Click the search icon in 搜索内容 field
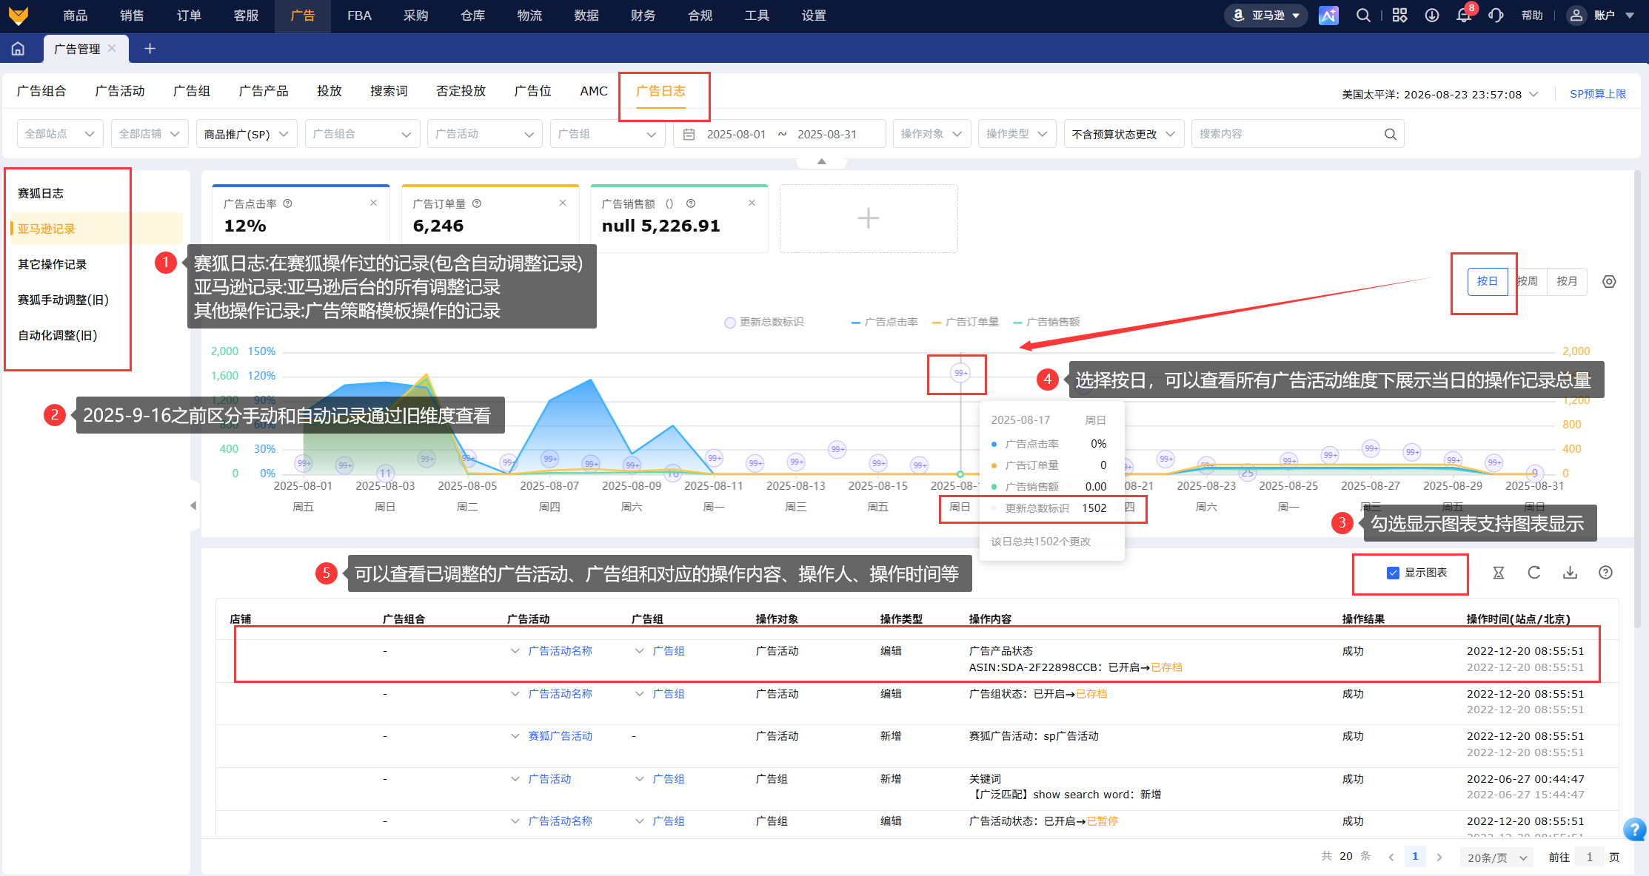Viewport: 1649px width, 876px height. pos(1390,134)
